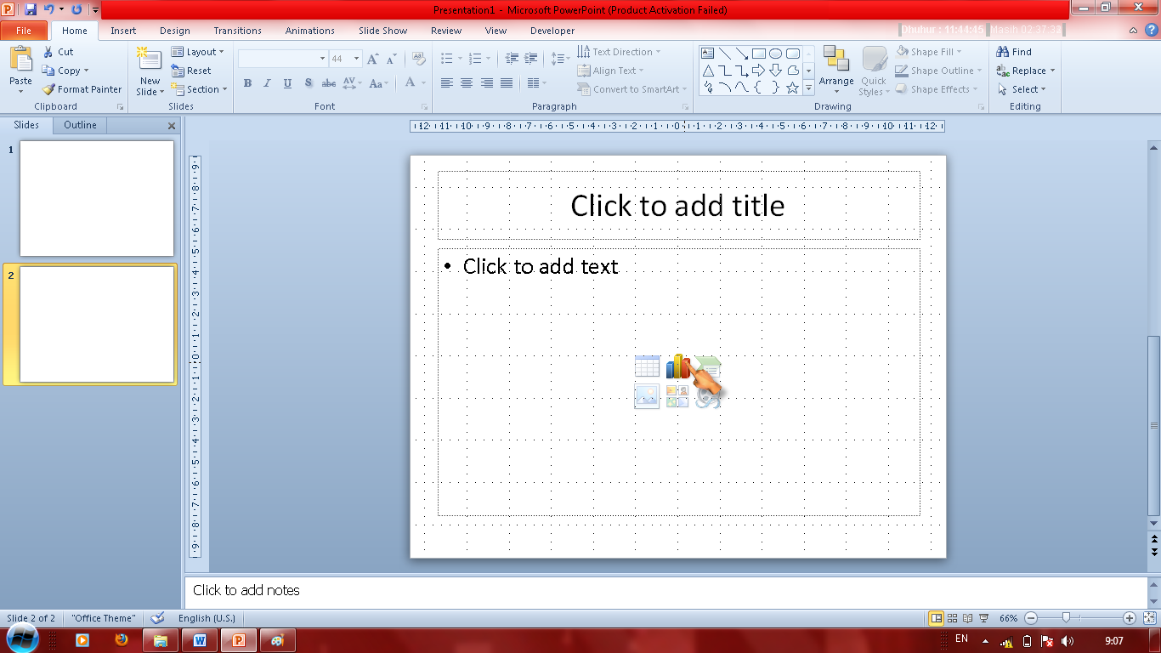Screen dimensions: 1161x653
Task: Insert a chart from the content placeholder
Action: click(x=677, y=366)
